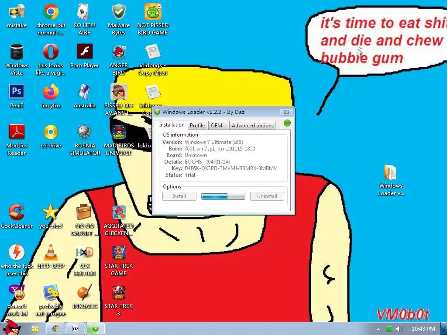Open the angry bird Start button
Viewport: 447px width, 335px height.
click(11, 328)
